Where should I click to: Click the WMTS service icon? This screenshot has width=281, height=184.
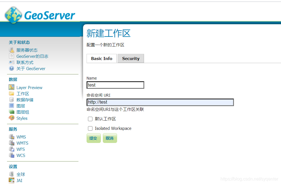pos(11,143)
